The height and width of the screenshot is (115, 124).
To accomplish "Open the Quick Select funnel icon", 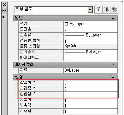I will pos(114,10).
